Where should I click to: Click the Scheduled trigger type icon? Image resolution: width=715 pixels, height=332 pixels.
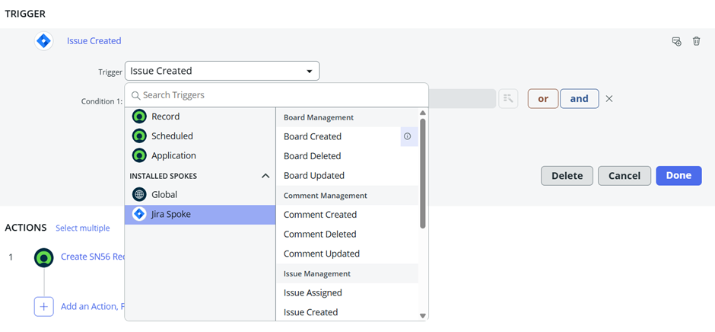coord(139,136)
